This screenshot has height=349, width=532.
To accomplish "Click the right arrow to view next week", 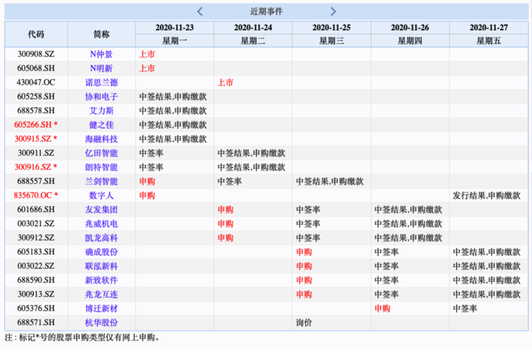I will tap(333, 11).
